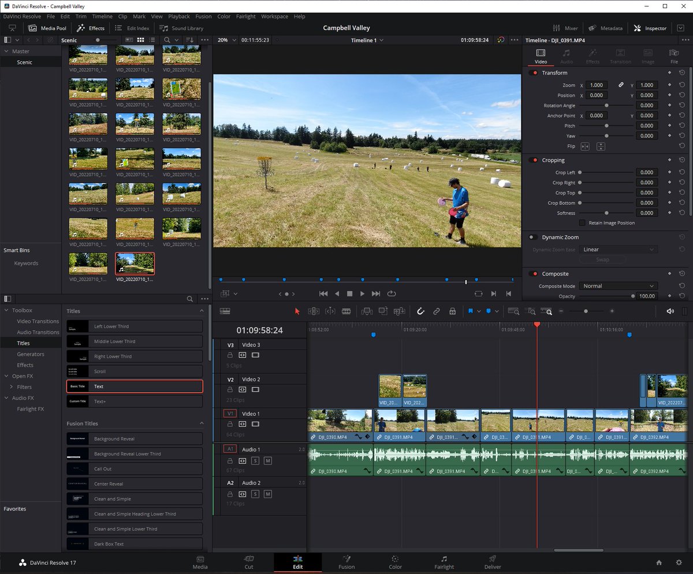Toggle position lock icon in timeline toolbar
Image resolution: width=693 pixels, height=574 pixels.
(453, 311)
